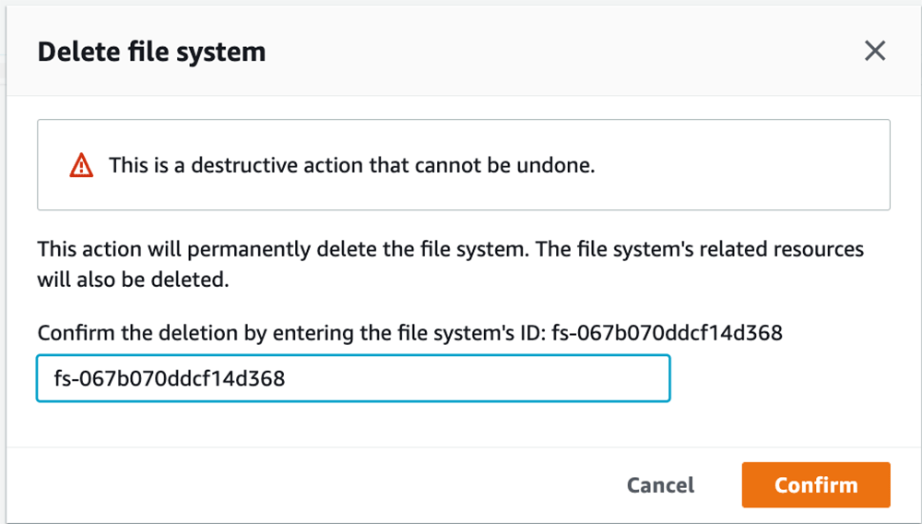
Task: Click the fs-067b070ddcf14d368 ID in the label
Action: click(x=667, y=333)
